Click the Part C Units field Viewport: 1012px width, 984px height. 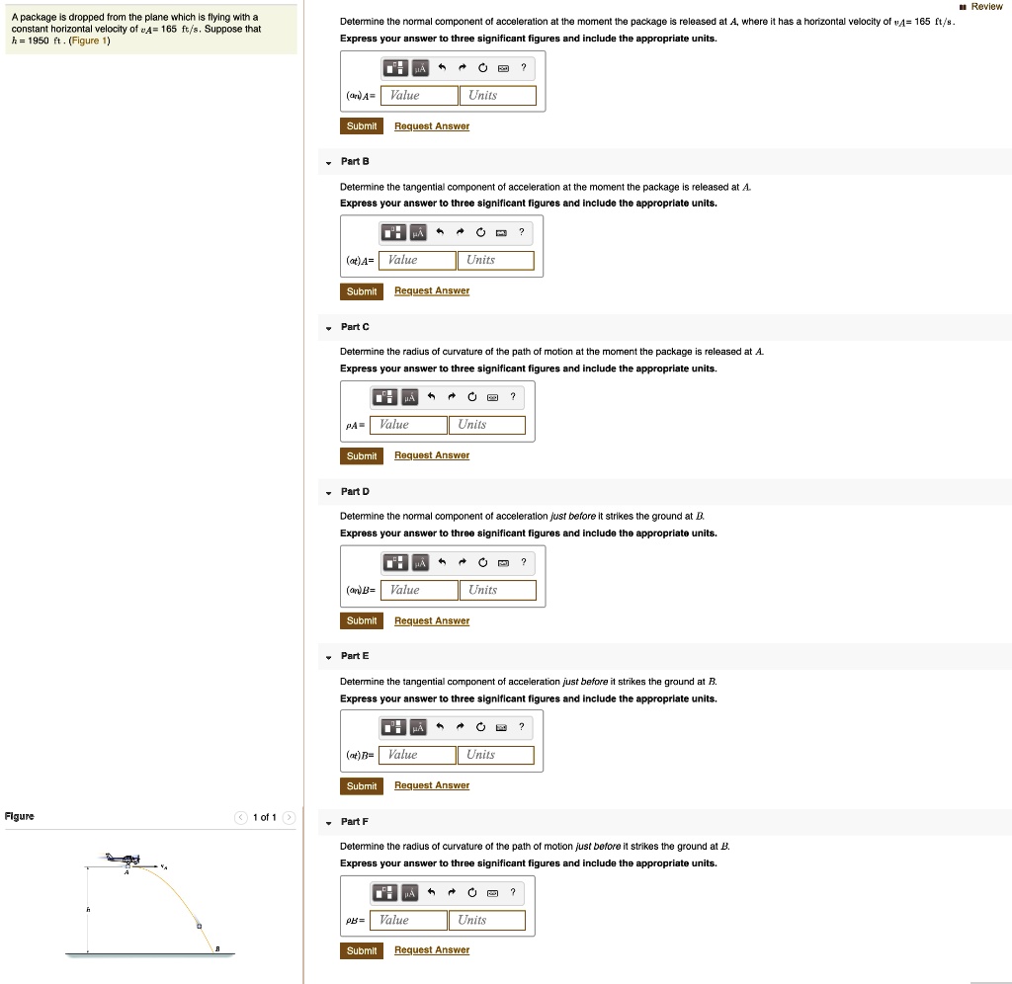487,425
